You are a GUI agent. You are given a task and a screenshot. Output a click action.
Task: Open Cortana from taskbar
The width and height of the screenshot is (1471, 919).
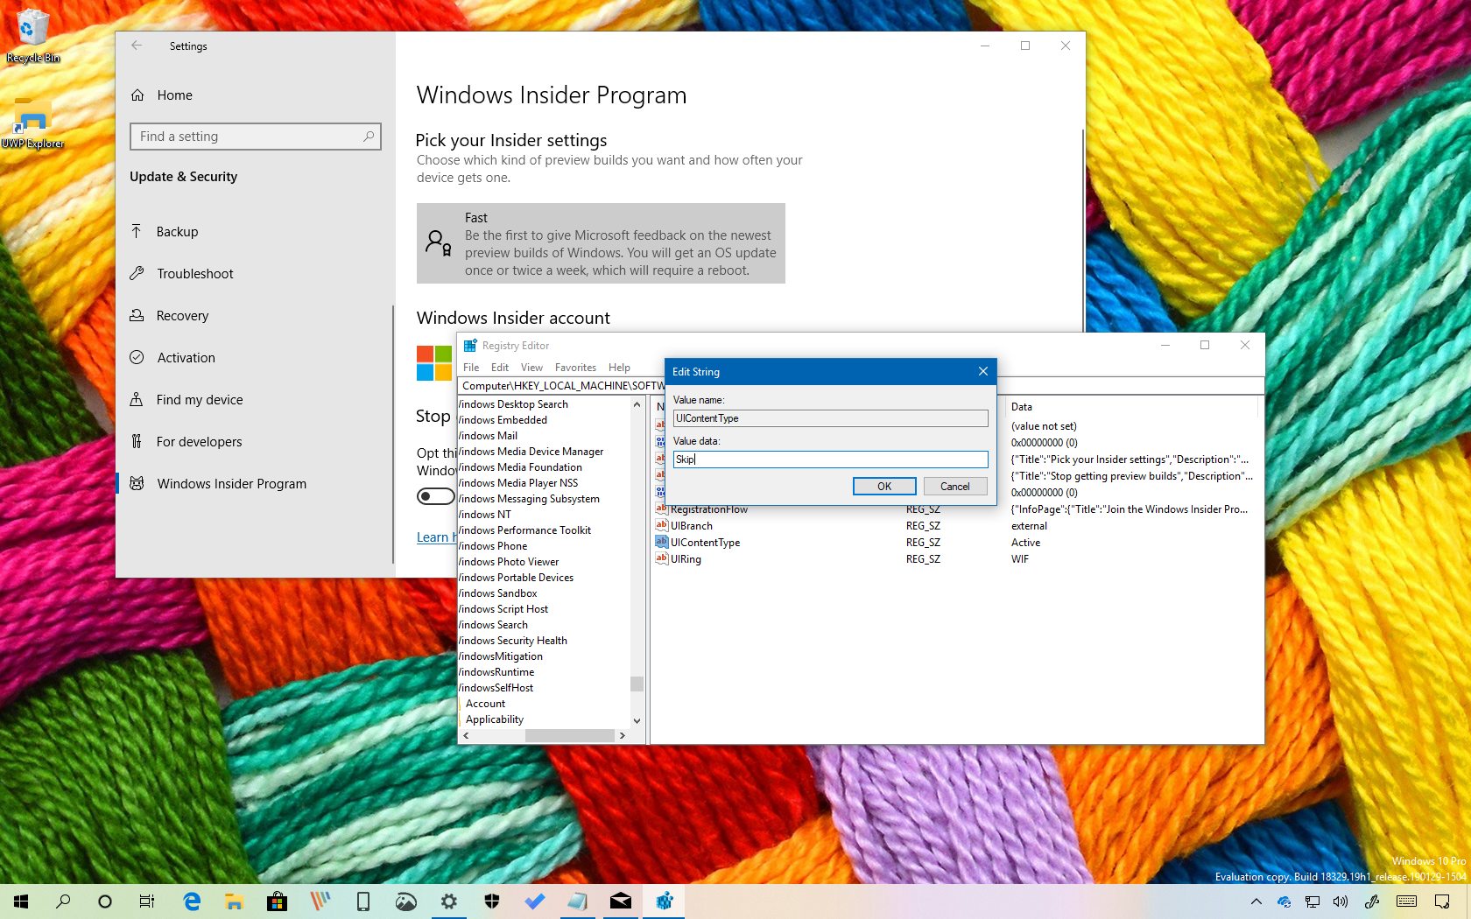click(x=105, y=901)
